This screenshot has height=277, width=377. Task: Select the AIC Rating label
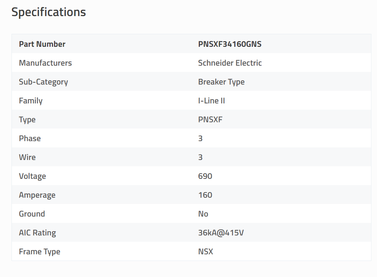point(37,233)
